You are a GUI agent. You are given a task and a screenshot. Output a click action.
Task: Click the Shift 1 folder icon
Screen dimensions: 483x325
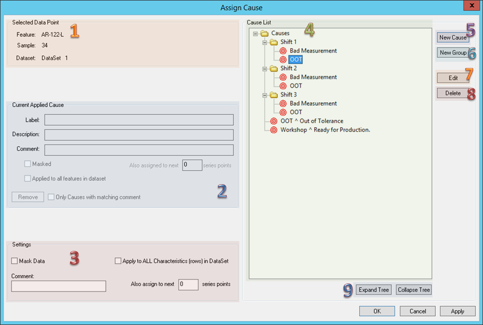pyautogui.click(x=274, y=42)
